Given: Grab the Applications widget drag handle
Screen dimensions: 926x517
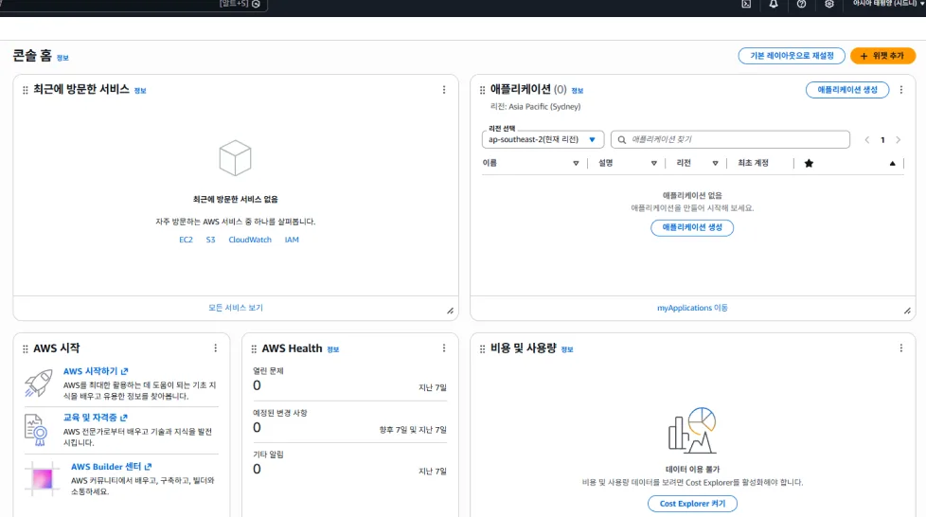Looking at the screenshot, I should [x=483, y=90].
